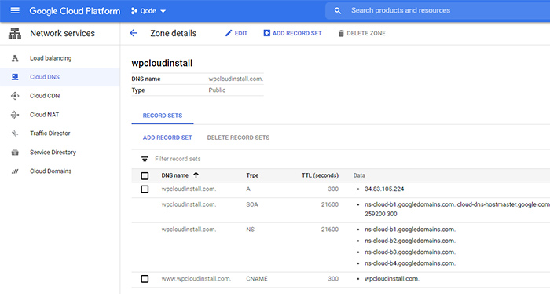Click the Cloud DNS sidebar icon
550x294 pixels.
(15, 77)
